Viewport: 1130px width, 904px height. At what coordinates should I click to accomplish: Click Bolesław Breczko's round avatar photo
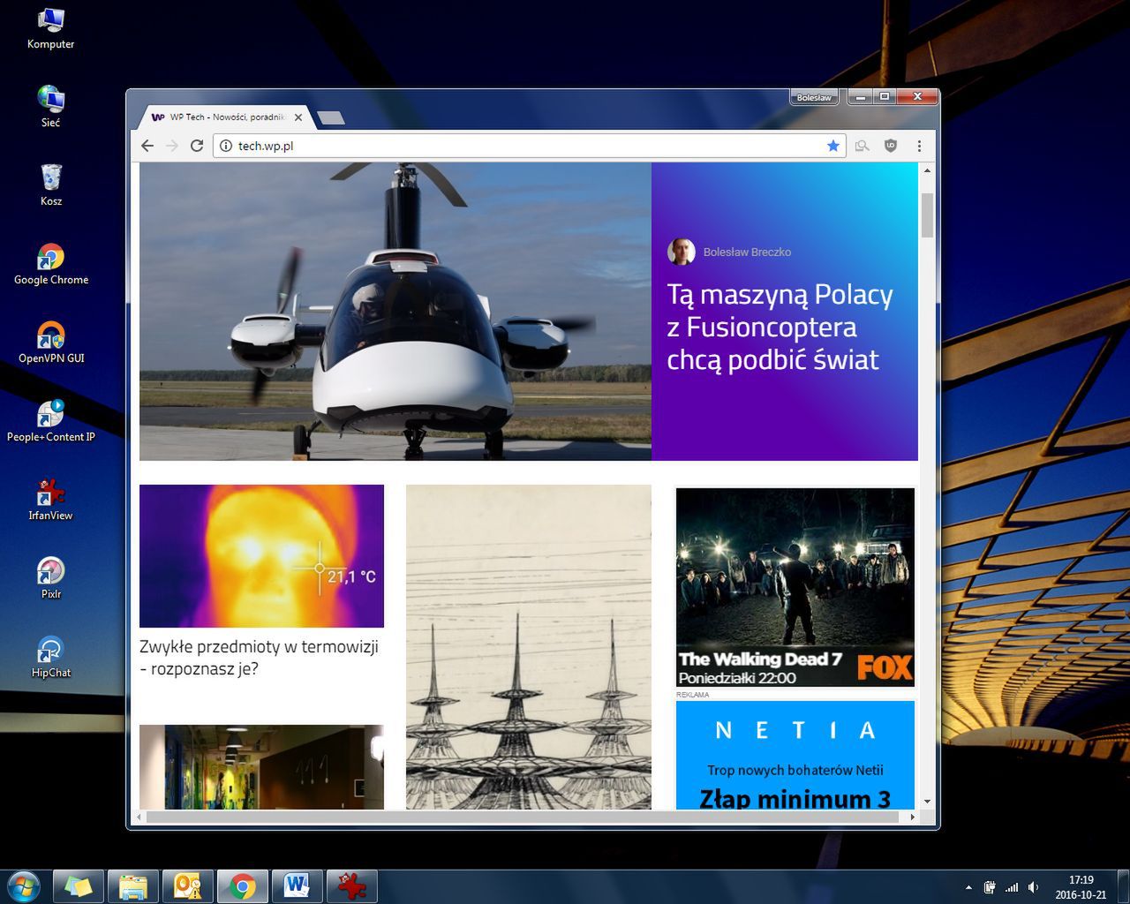[681, 252]
